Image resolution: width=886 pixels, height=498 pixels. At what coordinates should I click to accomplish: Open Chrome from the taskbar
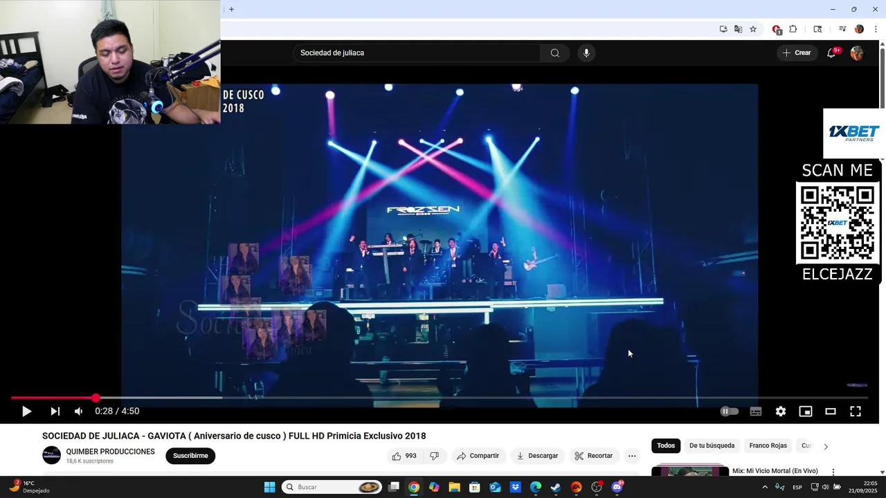tap(413, 487)
